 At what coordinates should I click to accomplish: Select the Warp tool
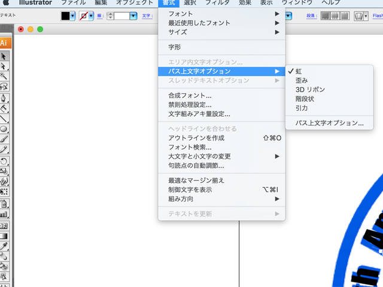coord(4,181)
